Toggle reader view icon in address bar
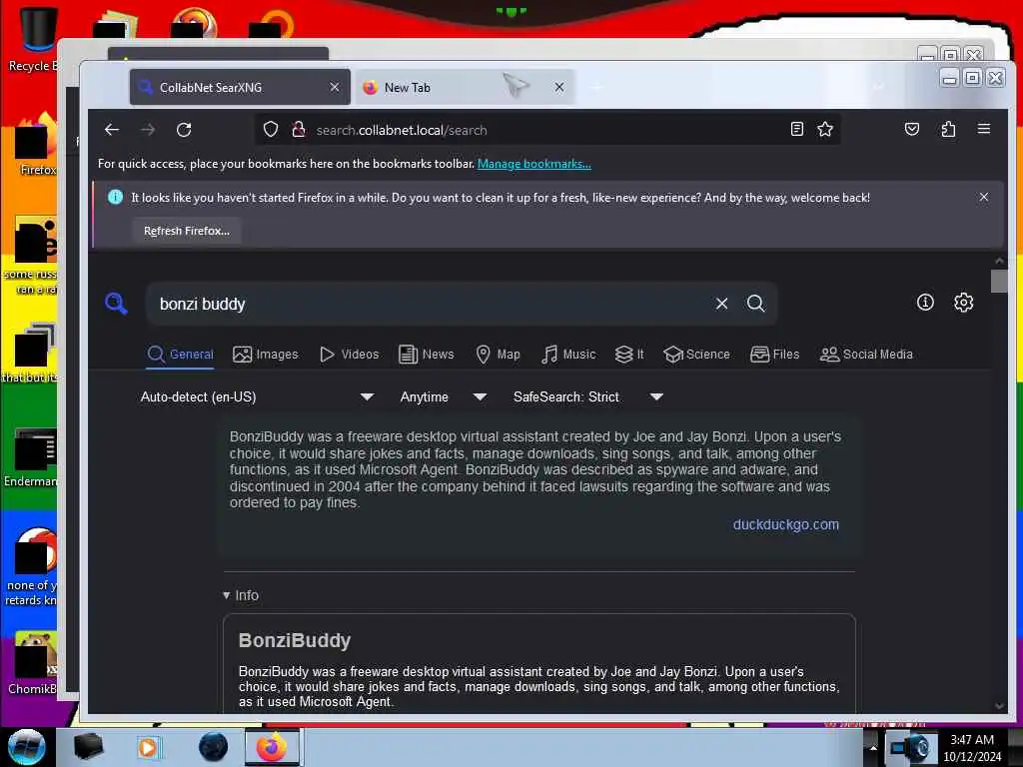Screen dimensions: 1023x767 point(796,129)
